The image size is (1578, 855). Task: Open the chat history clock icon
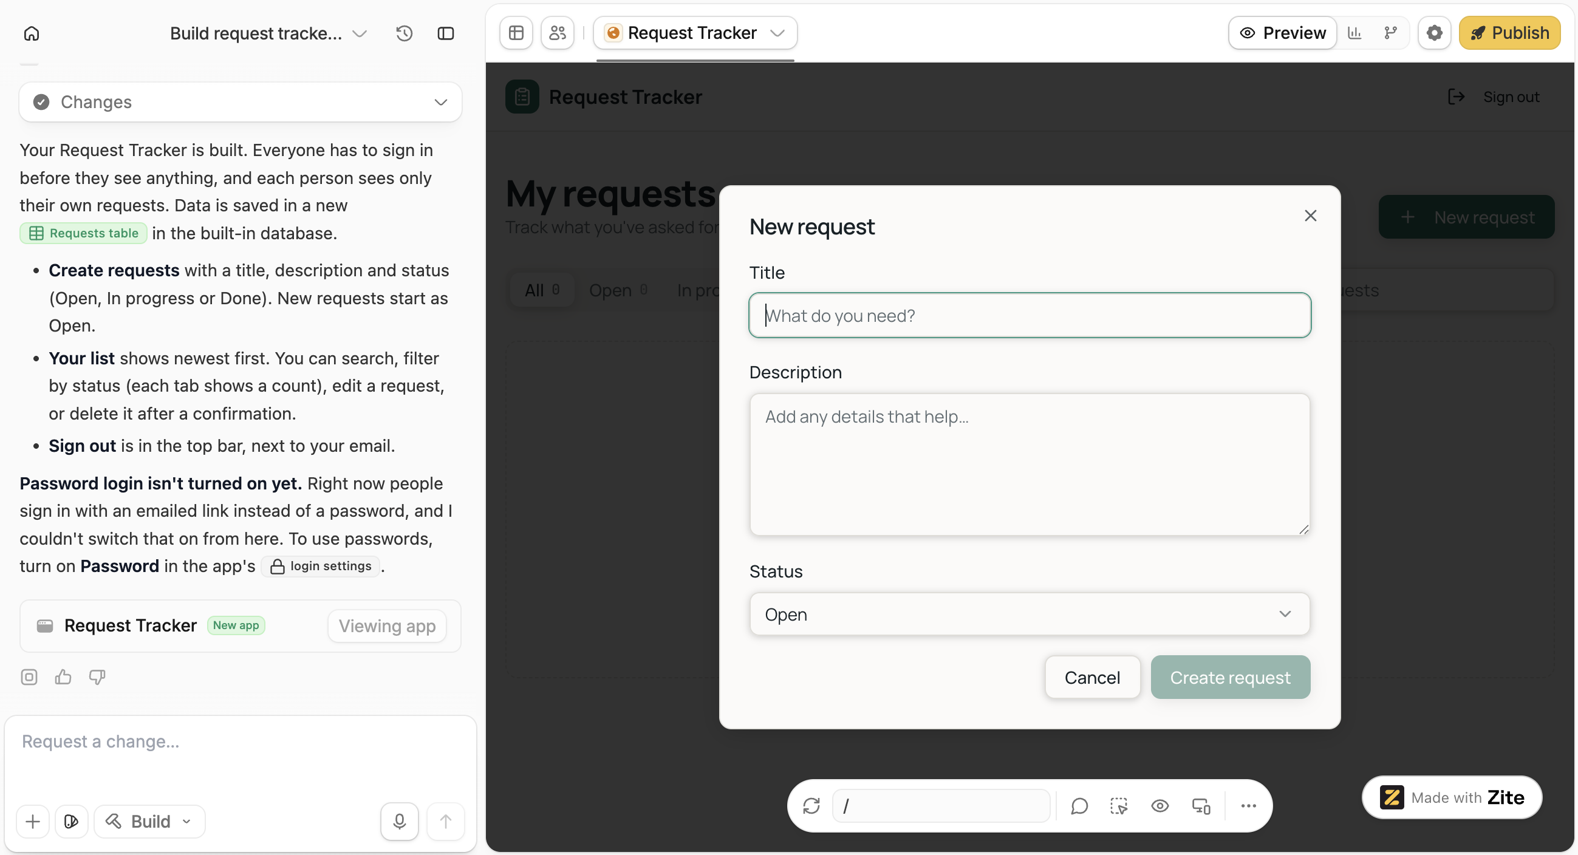404,33
